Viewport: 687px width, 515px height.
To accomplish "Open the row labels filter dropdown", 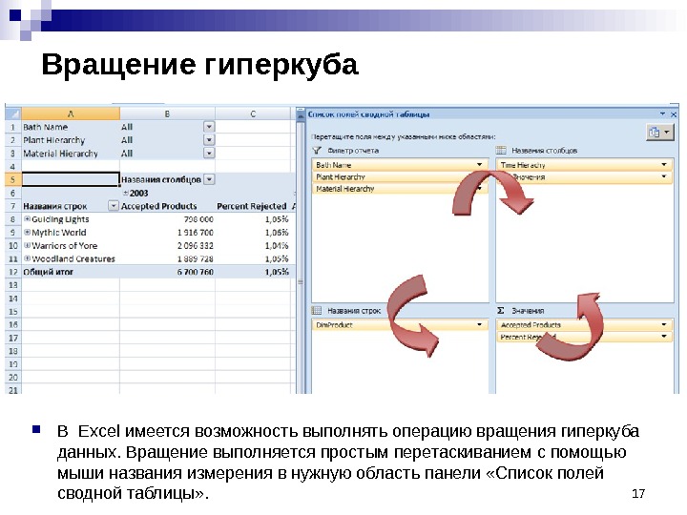I will 113,205.
